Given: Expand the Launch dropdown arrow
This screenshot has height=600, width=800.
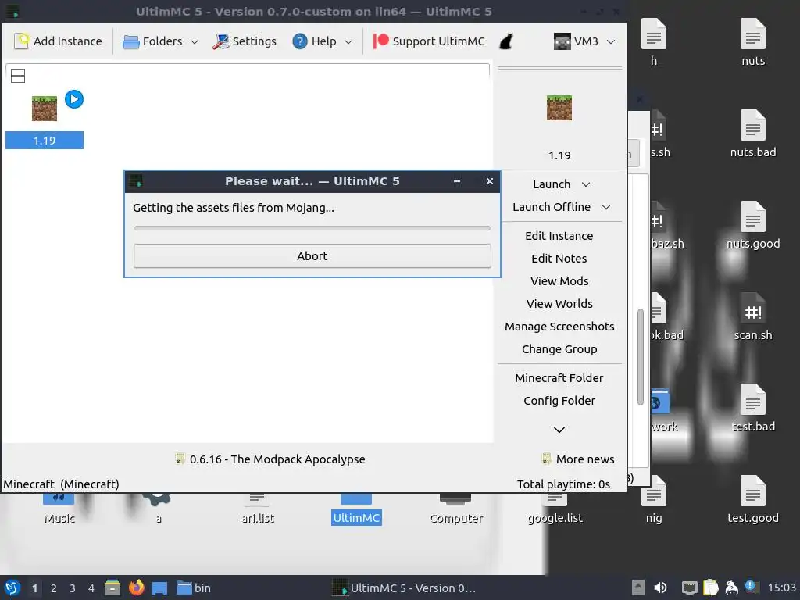Looking at the screenshot, I should pyautogui.click(x=586, y=184).
